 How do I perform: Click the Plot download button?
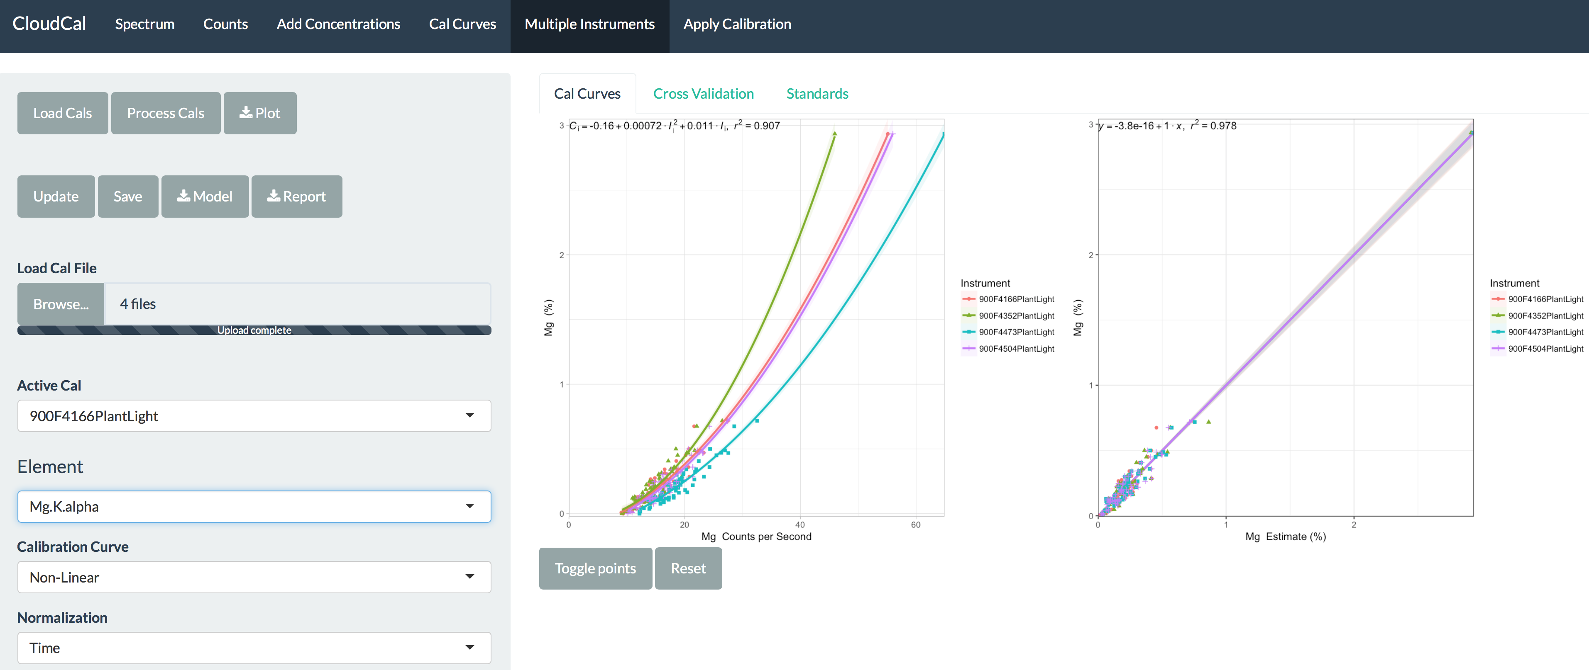(260, 114)
